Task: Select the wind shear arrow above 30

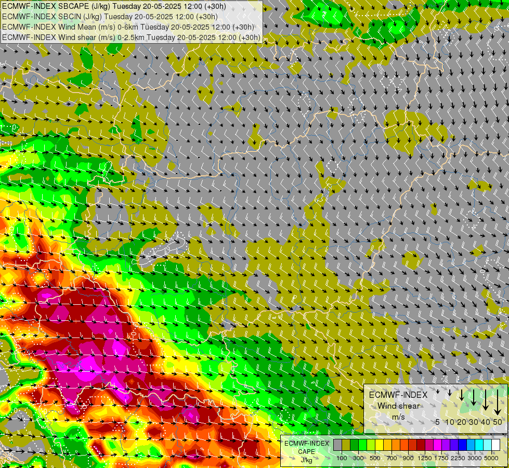Action: pos(474,397)
